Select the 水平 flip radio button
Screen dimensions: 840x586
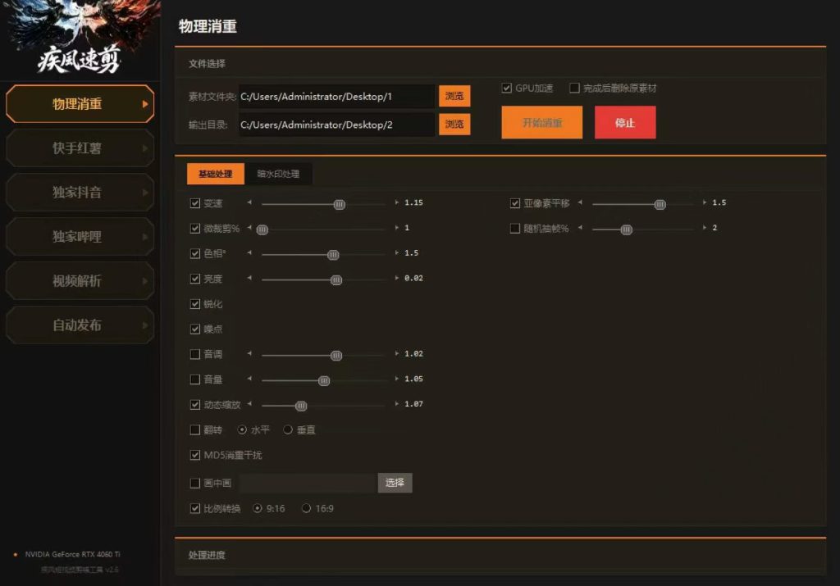(242, 429)
